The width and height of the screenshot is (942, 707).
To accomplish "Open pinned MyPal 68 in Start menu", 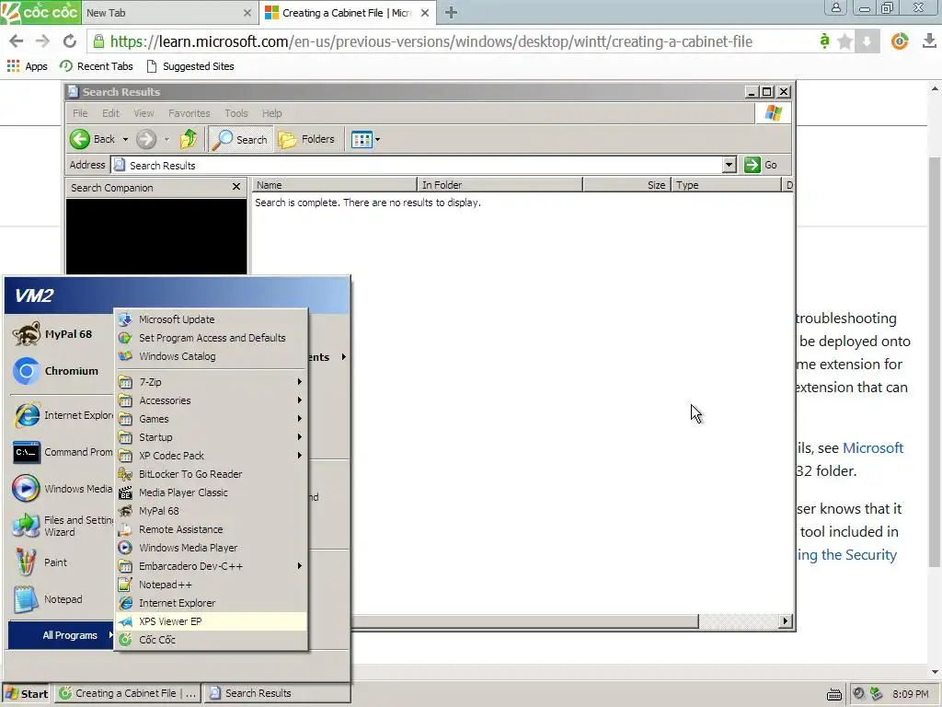I will point(62,334).
